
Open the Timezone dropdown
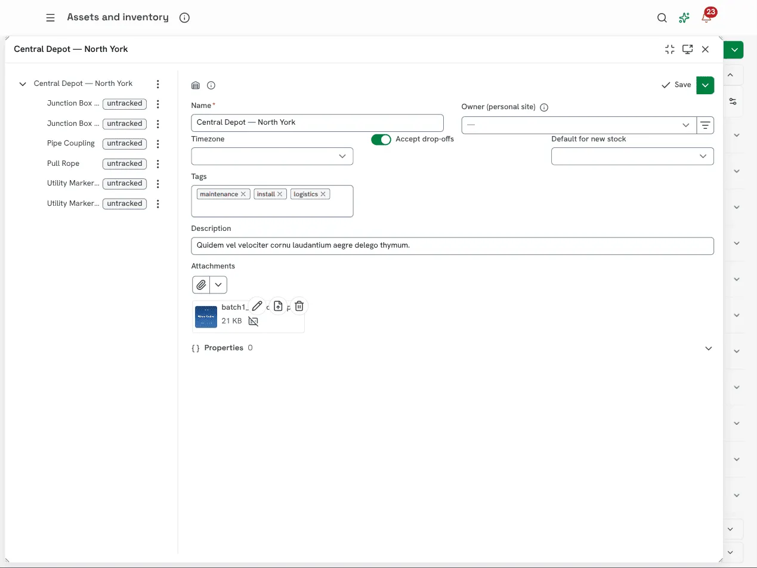[x=272, y=156]
